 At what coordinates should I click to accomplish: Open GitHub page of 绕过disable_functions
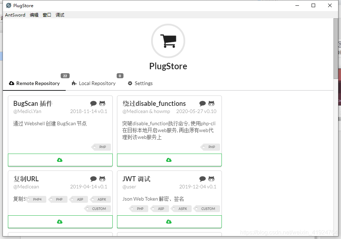(211, 103)
